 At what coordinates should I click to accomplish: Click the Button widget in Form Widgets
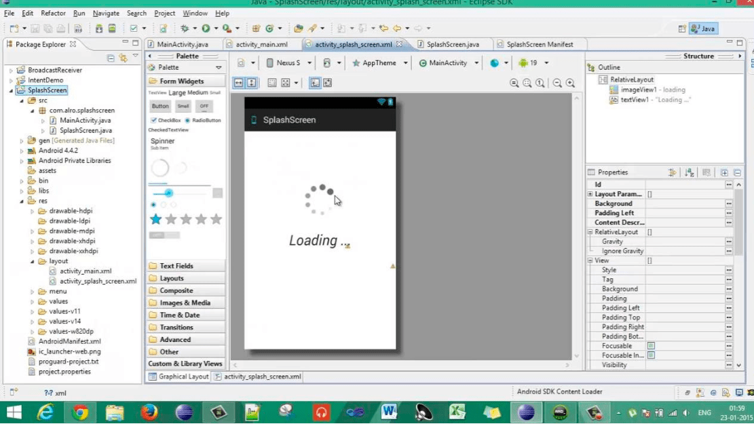click(x=160, y=107)
